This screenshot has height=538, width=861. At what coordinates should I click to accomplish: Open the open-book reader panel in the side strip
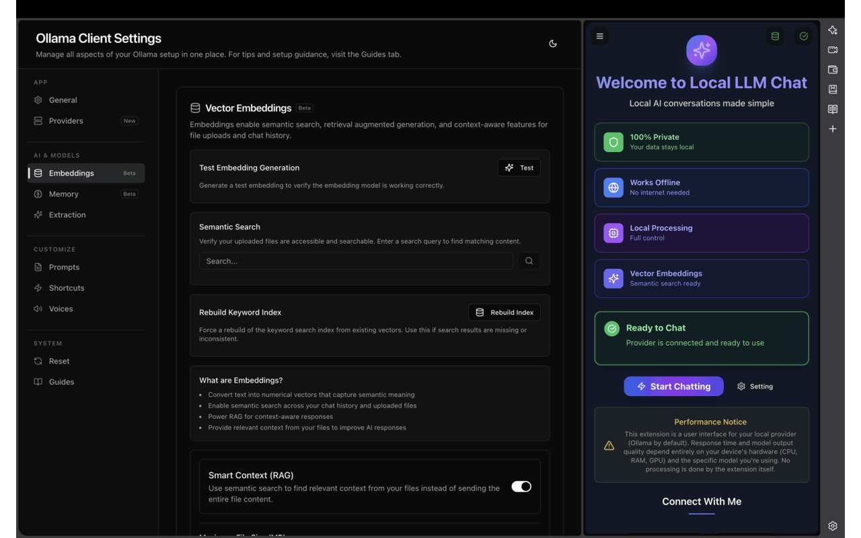[833, 109]
